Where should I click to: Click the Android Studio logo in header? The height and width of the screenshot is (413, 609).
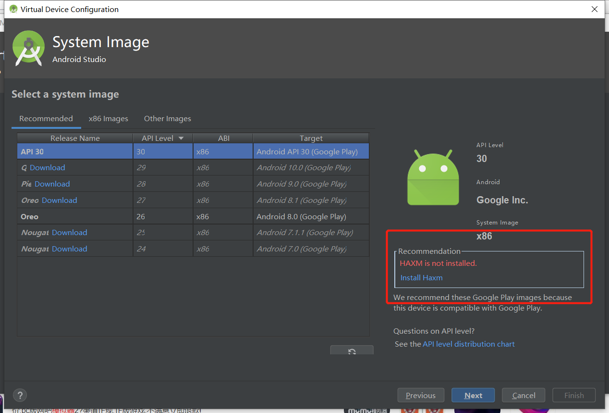click(x=29, y=48)
